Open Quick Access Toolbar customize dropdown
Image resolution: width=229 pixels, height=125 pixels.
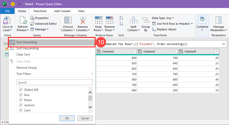click(20, 4)
